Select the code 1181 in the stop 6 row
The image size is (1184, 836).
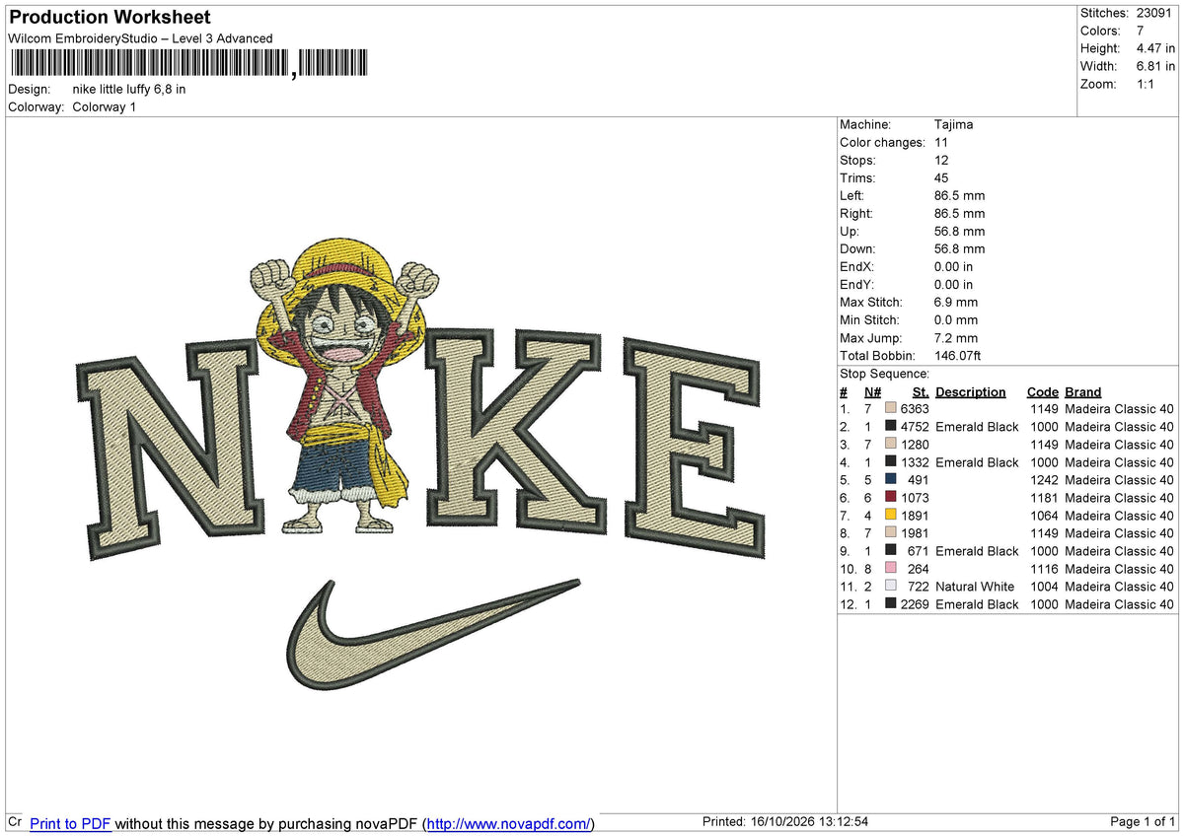(x=1044, y=498)
